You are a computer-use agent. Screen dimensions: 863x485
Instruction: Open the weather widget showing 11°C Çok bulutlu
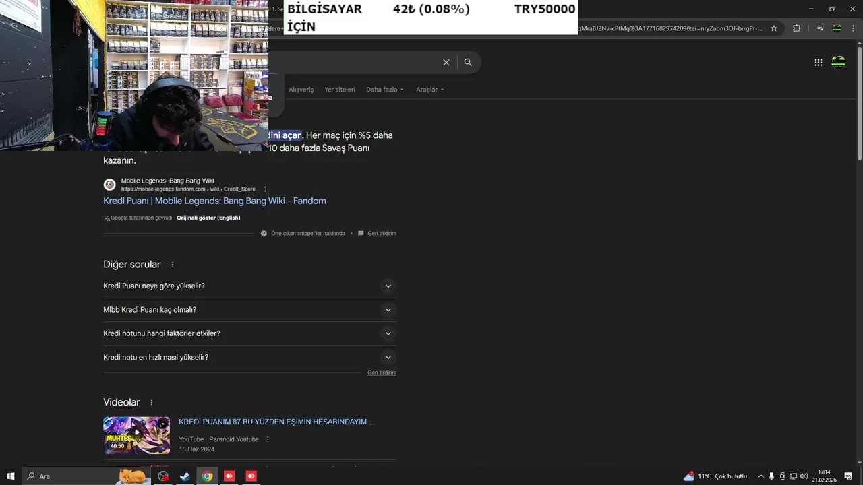point(715,476)
